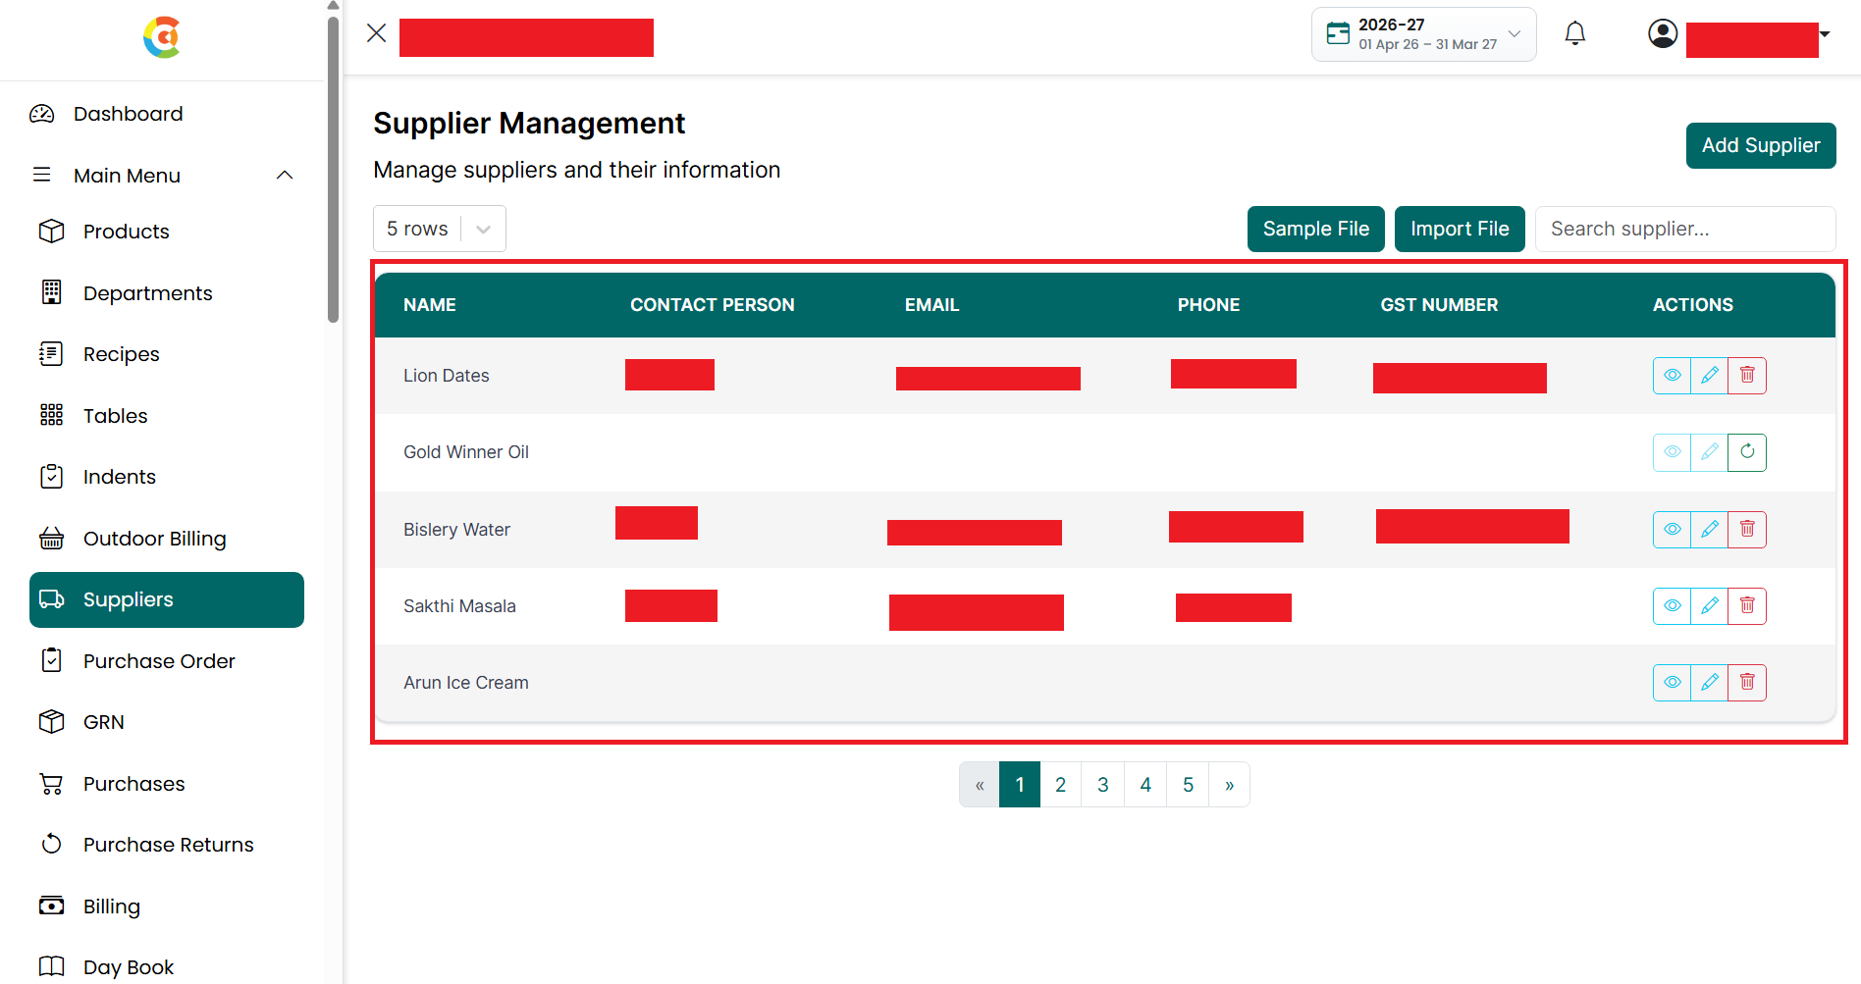Open GRN in the sidebar
The width and height of the screenshot is (1861, 984).
[x=166, y=722]
